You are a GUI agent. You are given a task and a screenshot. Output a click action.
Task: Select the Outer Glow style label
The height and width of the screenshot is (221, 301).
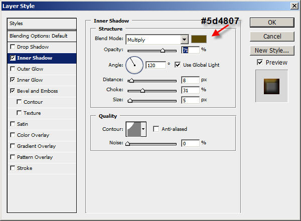(30, 69)
